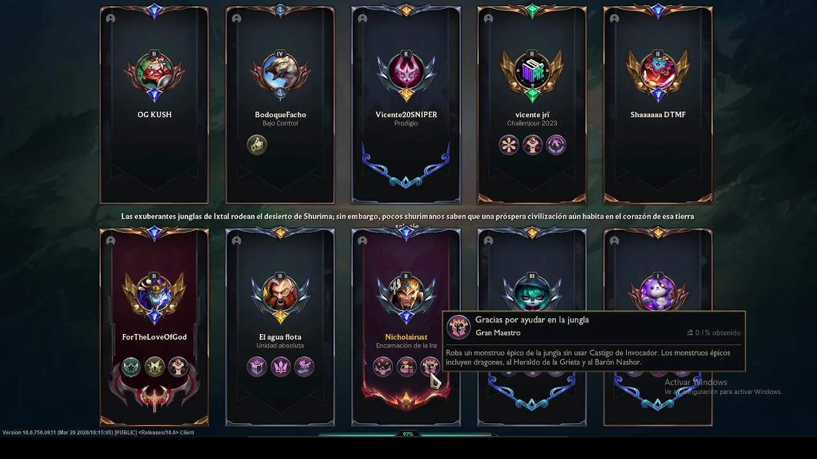Screen dimensions: 817x459
Task: Select Shaaaaaa DTMF's profile icon
Action: coord(658,72)
